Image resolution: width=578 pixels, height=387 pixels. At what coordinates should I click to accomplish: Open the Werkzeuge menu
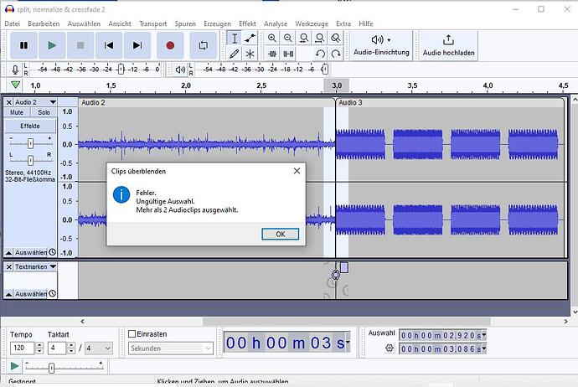[311, 23]
